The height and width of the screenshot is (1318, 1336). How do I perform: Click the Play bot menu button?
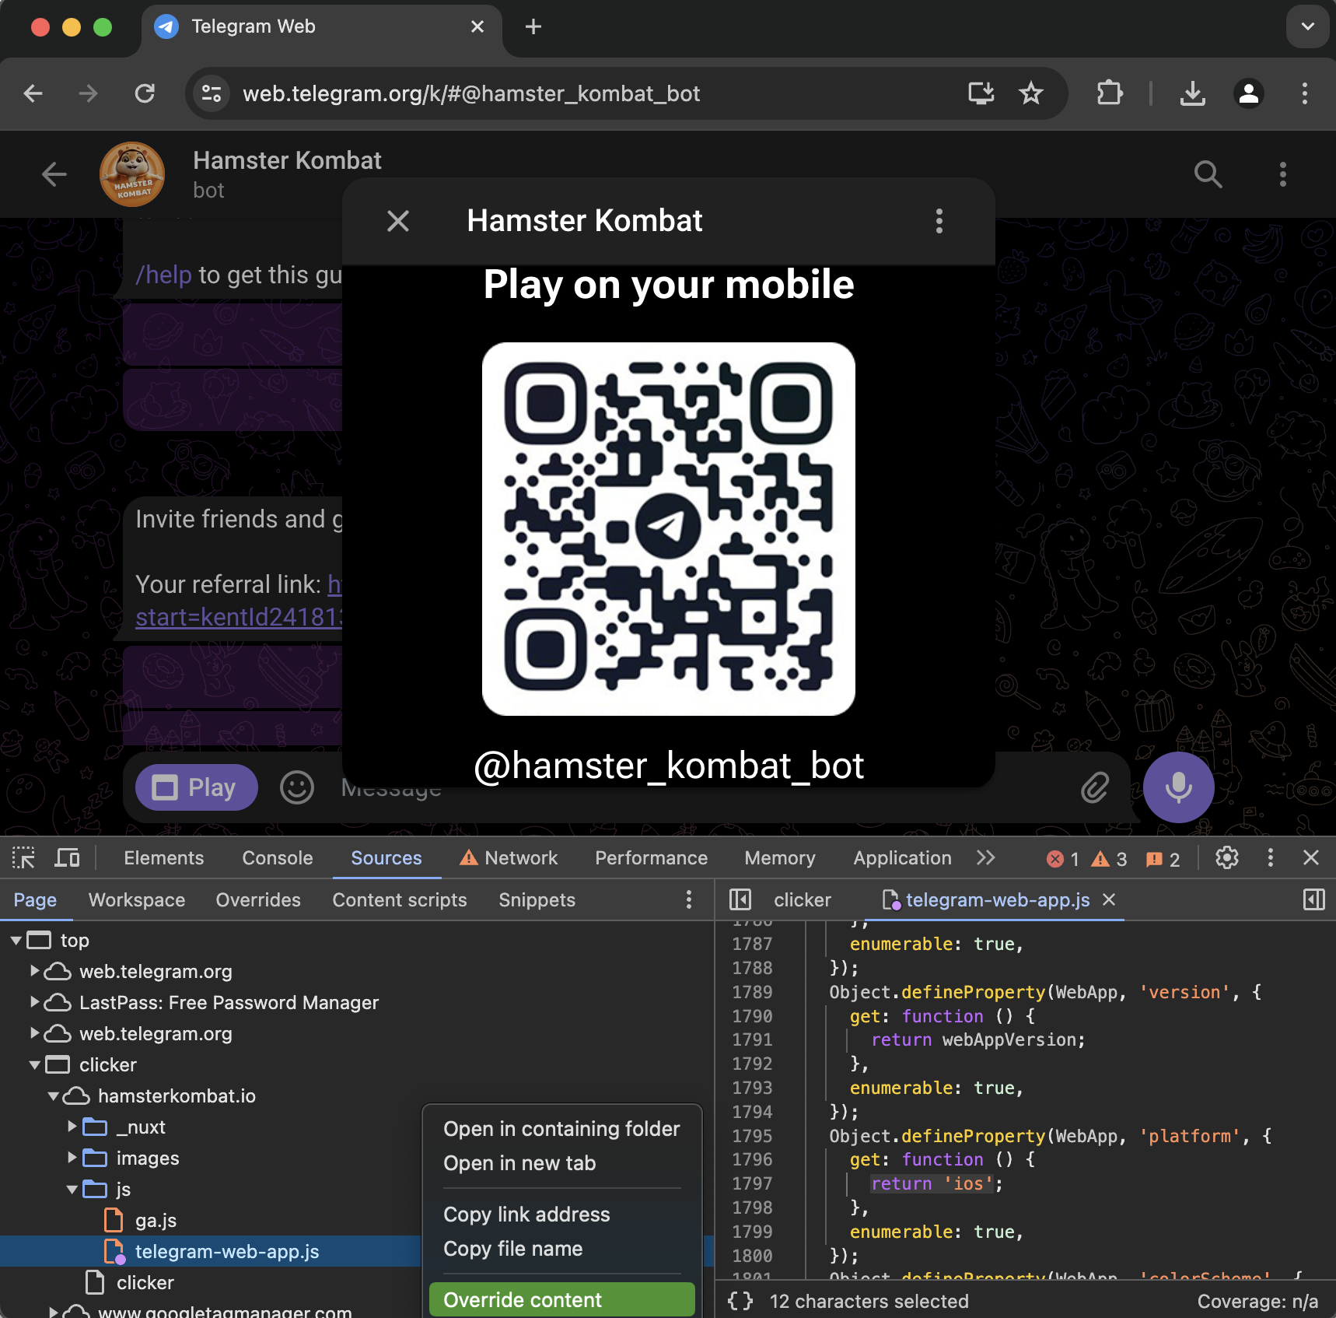(196, 787)
